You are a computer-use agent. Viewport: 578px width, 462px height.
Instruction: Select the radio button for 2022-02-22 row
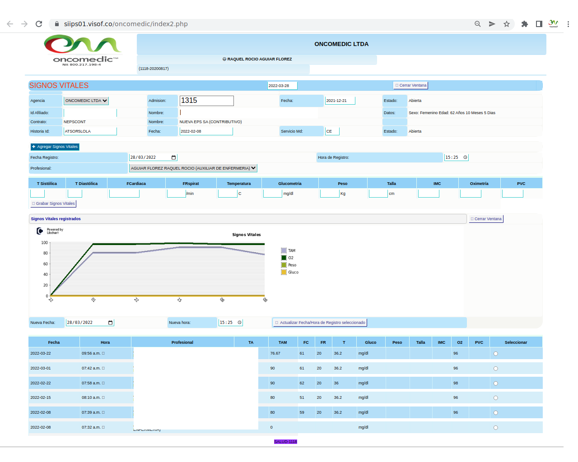pos(495,383)
